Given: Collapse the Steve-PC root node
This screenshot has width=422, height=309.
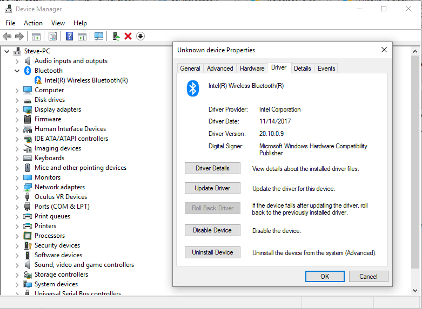Looking at the screenshot, I should click(7, 51).
